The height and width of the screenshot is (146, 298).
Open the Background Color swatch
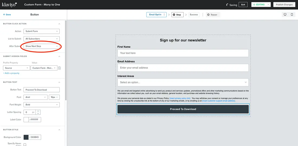click(26, 137)
